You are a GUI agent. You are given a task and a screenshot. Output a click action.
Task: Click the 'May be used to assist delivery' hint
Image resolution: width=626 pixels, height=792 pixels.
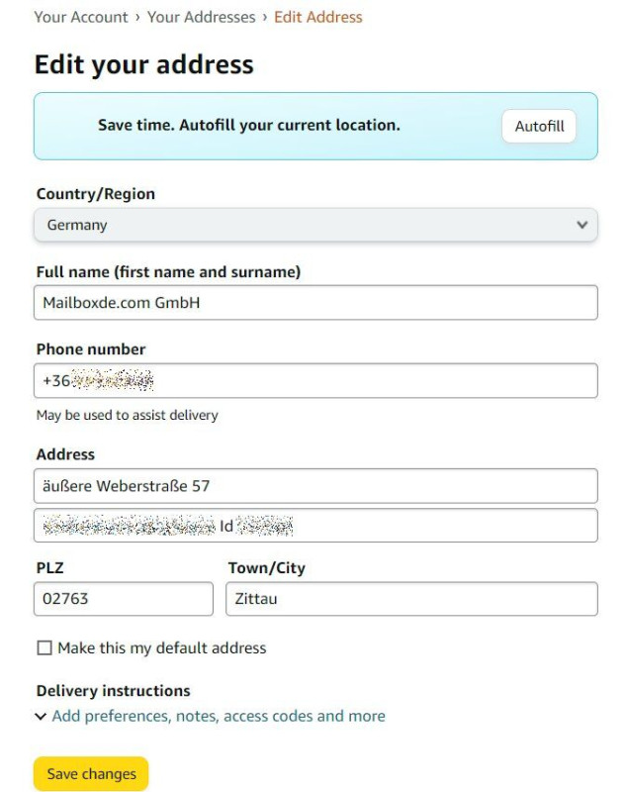click(128, 415)
